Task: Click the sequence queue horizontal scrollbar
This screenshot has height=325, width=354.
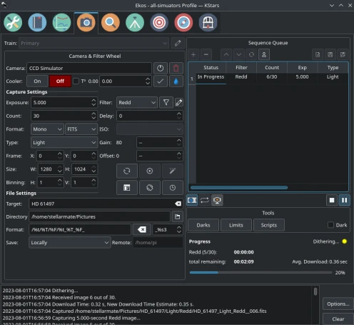Action: coord(239,188)
